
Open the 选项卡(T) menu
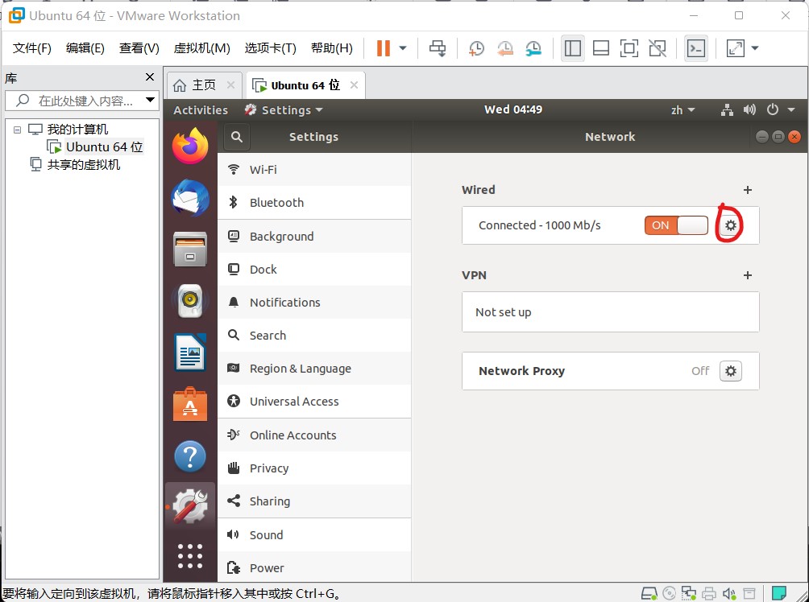point(271,48)
